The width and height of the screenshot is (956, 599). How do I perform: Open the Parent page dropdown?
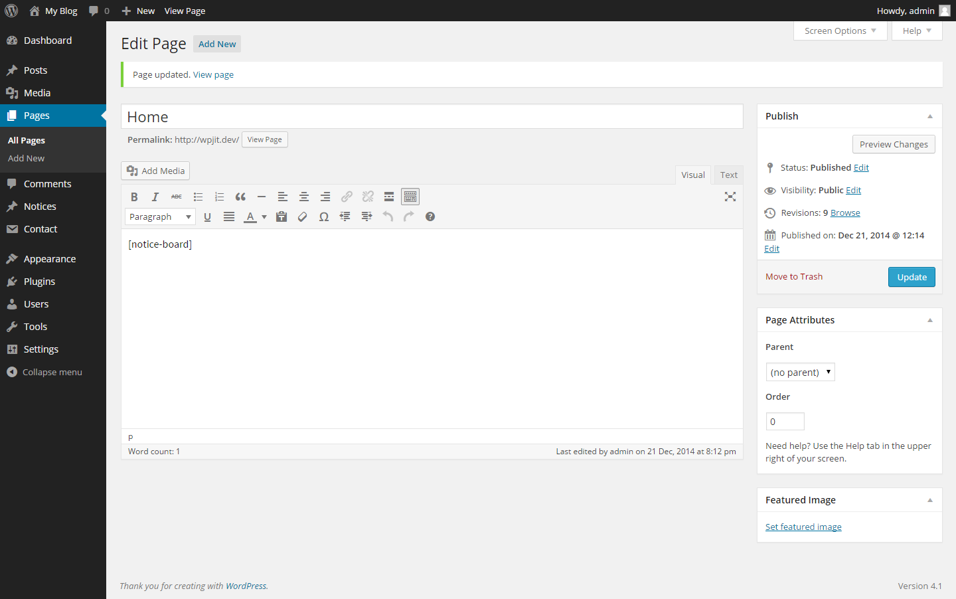[800, 372]
